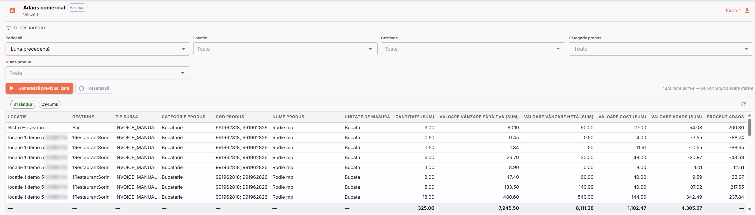The width and height of the screenshot is (755, 215).
Task: Click the Resetează button
Action: point(94,88)
